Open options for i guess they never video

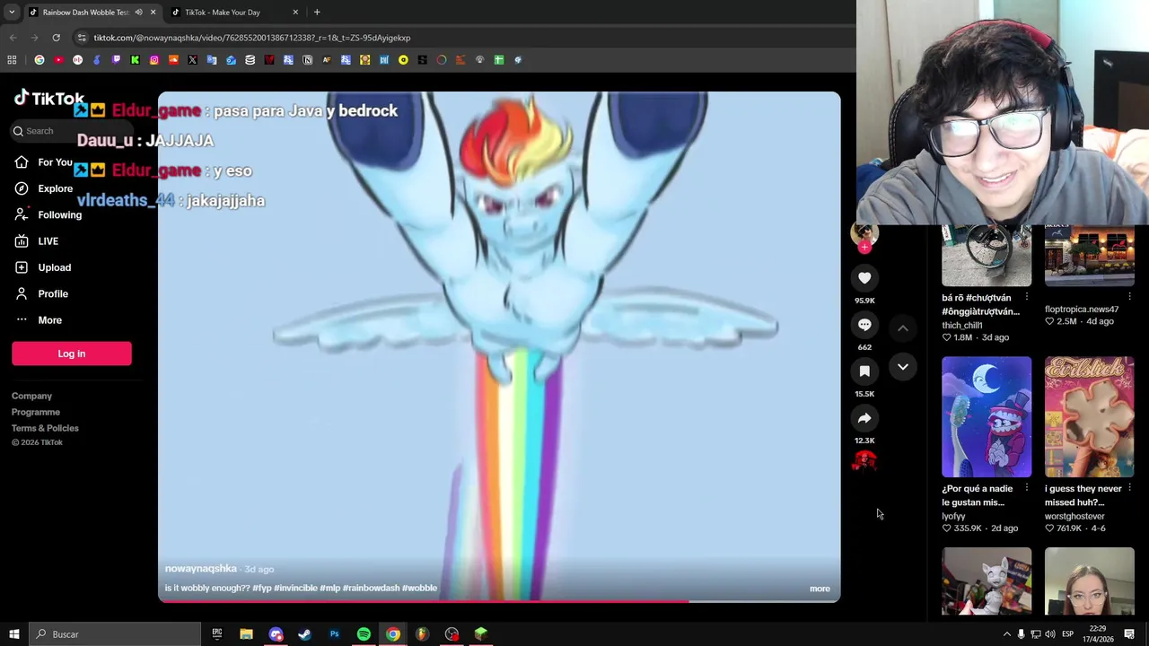(1129, 489)
